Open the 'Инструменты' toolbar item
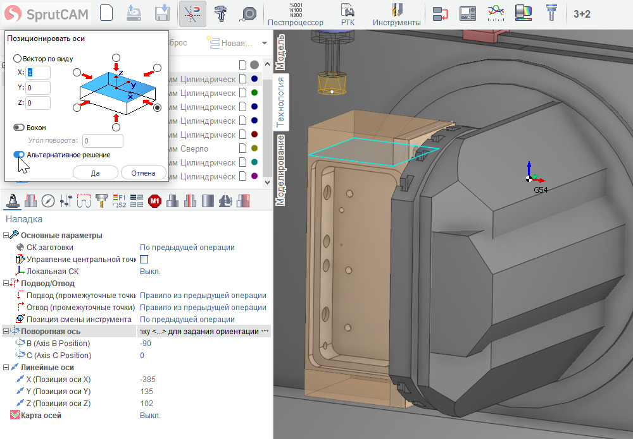 [x=396, y=14]
